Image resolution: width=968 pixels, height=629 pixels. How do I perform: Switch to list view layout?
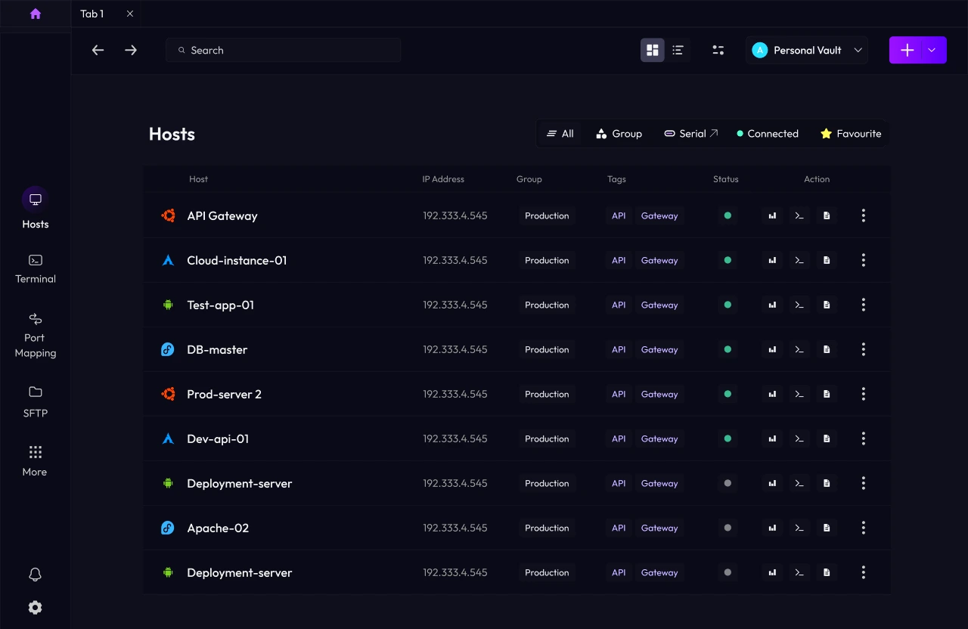click(x=678, y=50)
